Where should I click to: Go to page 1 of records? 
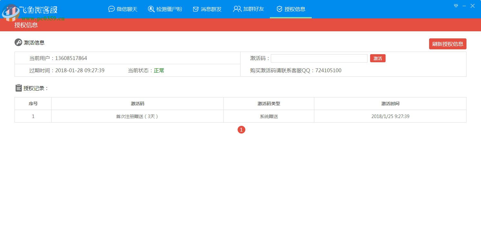click(241, 130)
